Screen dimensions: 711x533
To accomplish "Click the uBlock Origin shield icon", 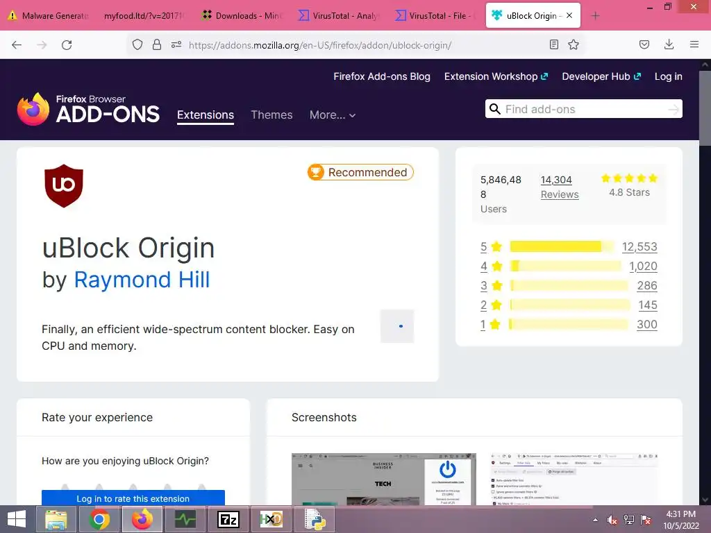I will [x=64, y=186].
